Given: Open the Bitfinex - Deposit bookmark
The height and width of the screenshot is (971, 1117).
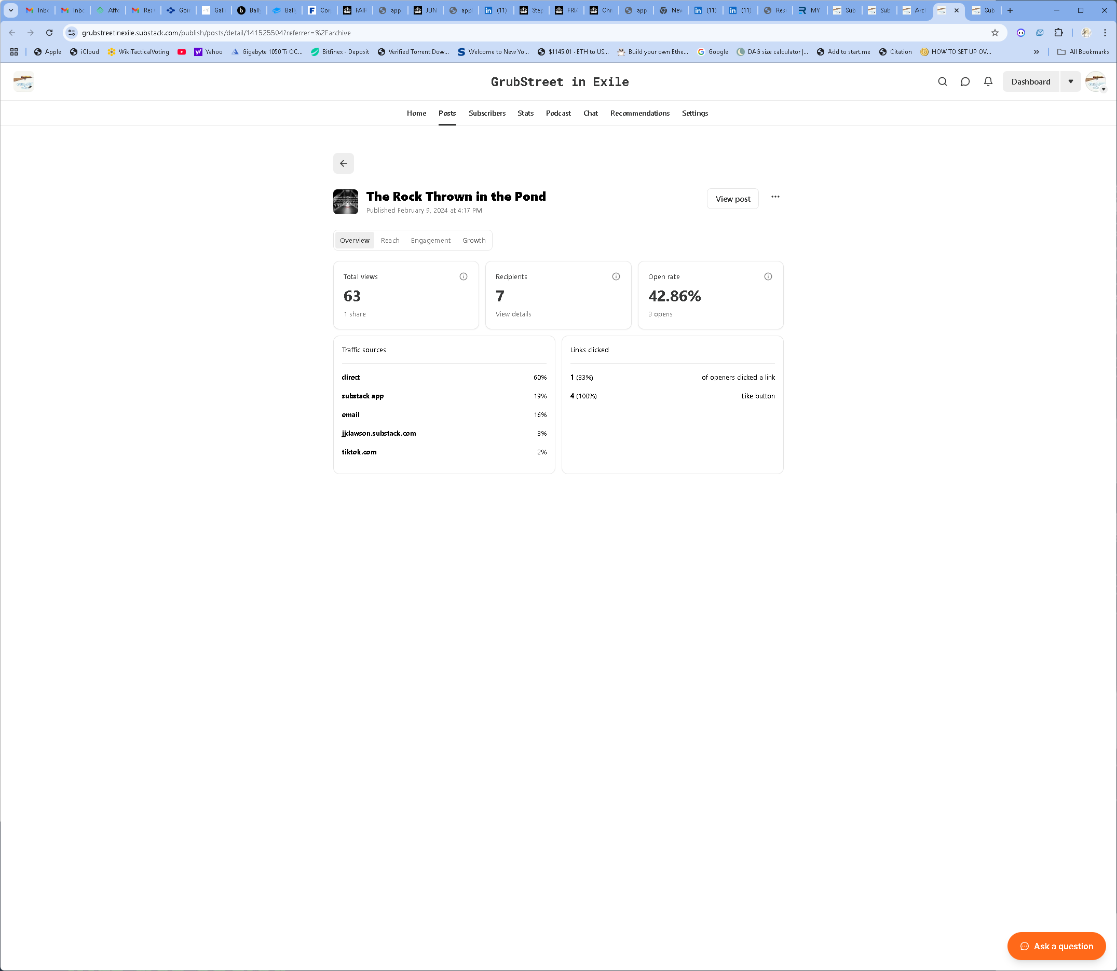Looking at the screenshot, I should coord(340,51).
